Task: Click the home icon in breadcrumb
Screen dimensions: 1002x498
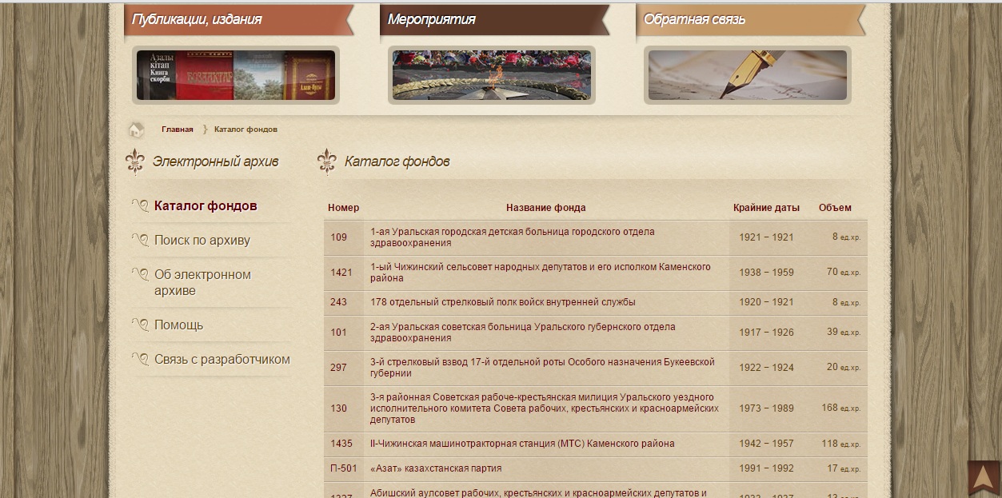Action: [137, 129]
